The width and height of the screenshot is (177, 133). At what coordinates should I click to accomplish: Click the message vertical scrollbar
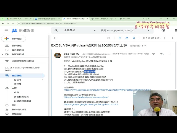pos(176,65)
